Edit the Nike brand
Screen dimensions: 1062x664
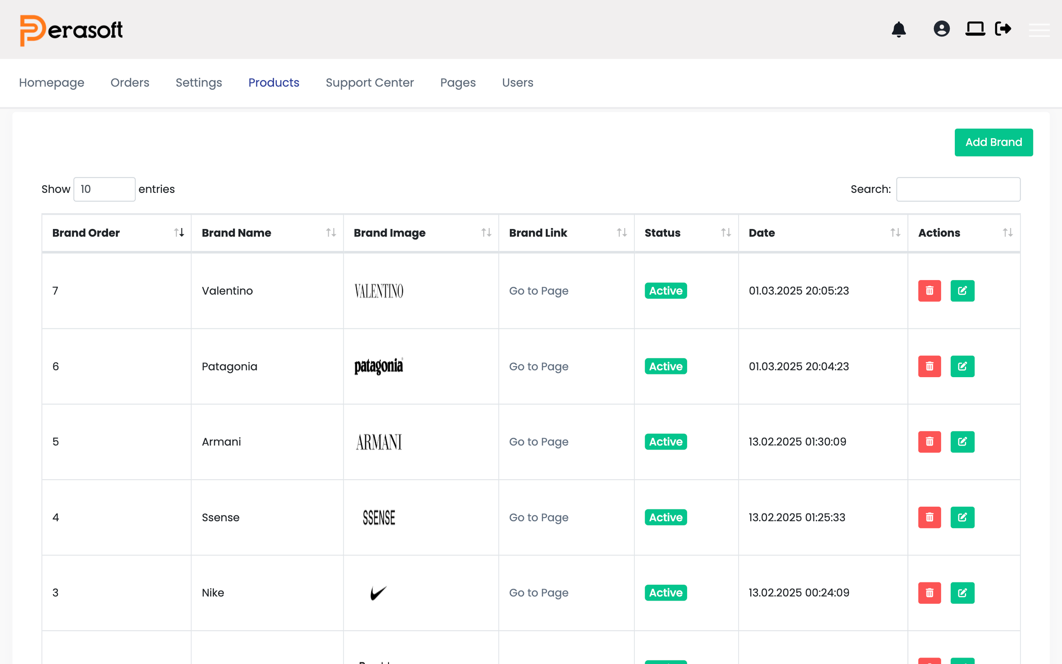(962, 593)
